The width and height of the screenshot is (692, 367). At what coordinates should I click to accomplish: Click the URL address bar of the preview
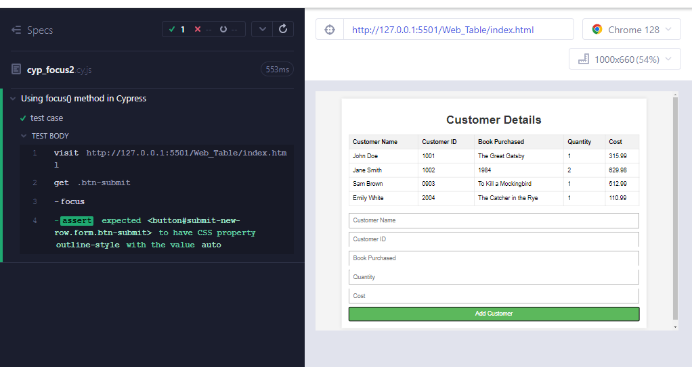point(458,30)
